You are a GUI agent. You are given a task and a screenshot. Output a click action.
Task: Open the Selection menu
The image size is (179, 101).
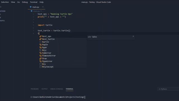(x=4, y=2)
